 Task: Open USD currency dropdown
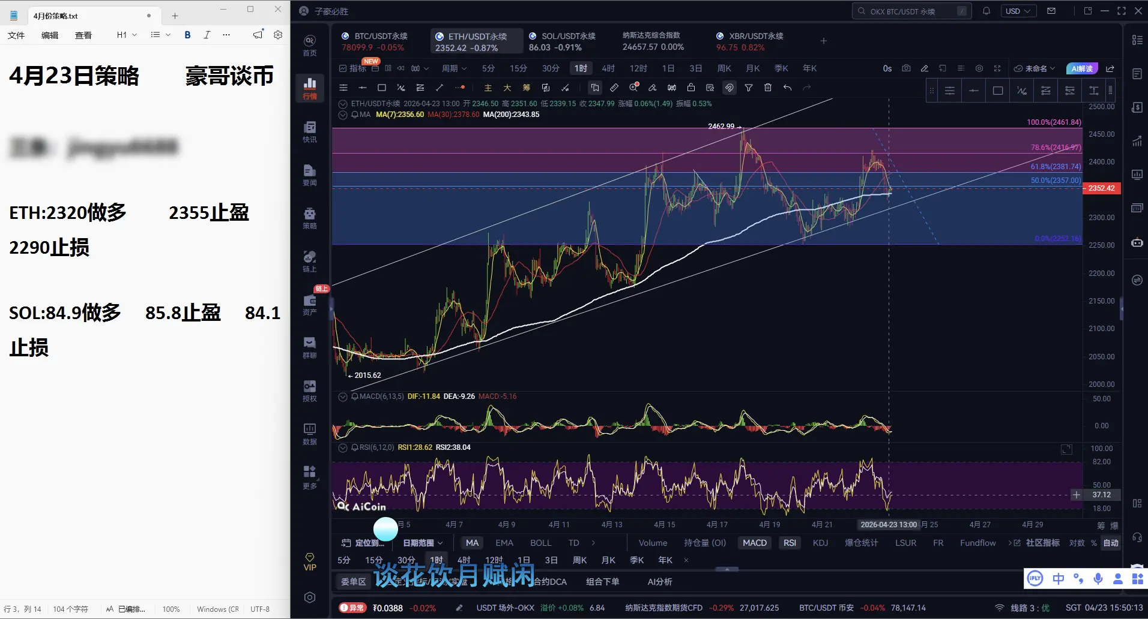[1018, 11]
